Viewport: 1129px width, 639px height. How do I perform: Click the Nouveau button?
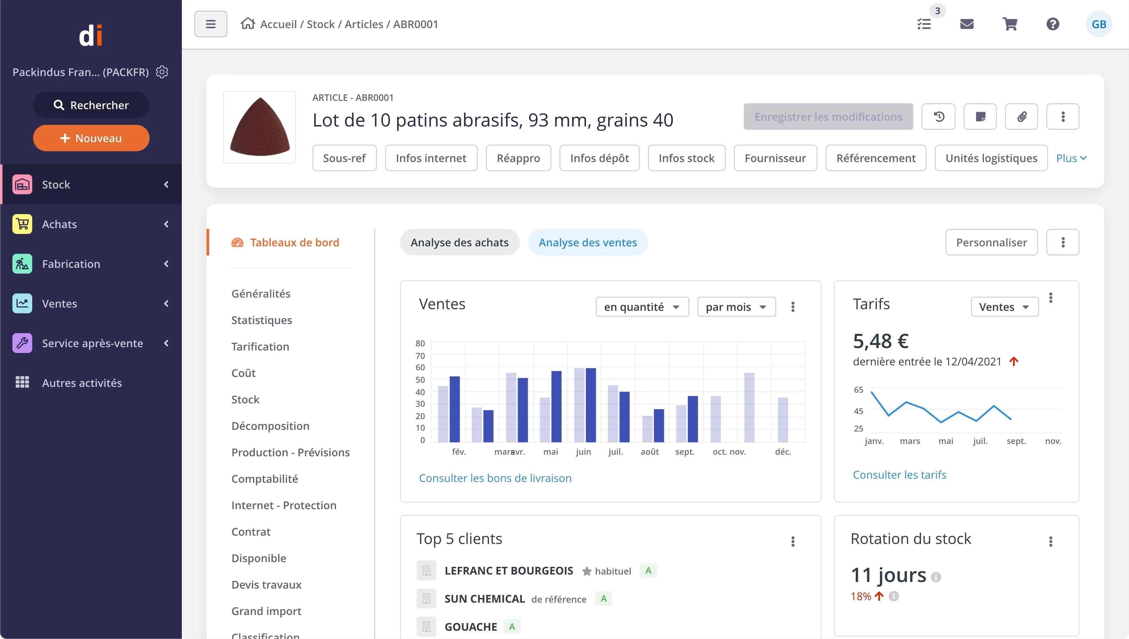pyautogui.click(x=91, y=138)
